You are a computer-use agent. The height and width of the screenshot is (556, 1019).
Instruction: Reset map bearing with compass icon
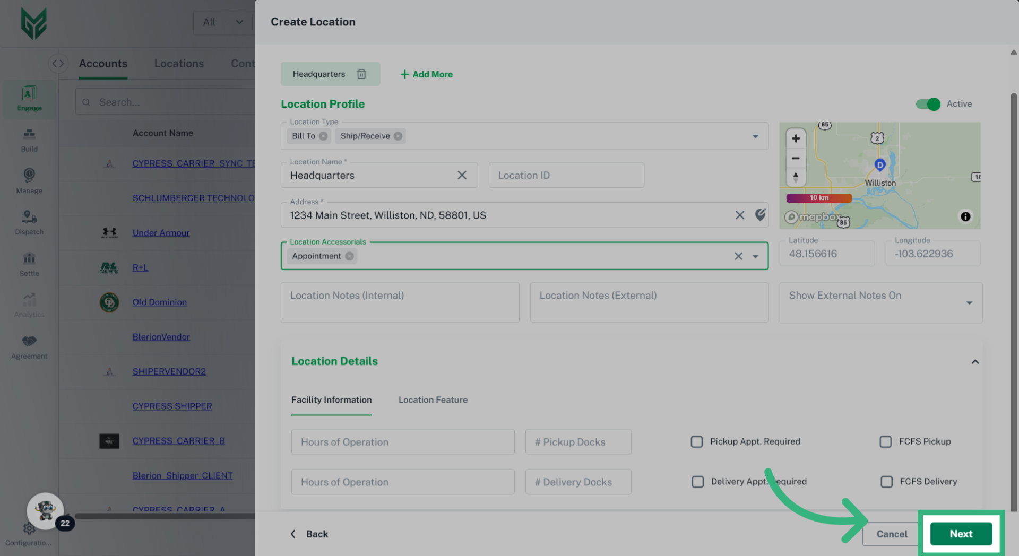tap(796, 177)
